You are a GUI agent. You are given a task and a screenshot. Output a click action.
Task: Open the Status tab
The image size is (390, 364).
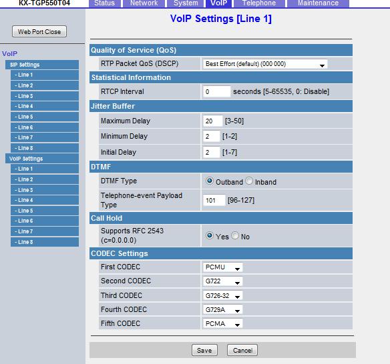point(104,3)
